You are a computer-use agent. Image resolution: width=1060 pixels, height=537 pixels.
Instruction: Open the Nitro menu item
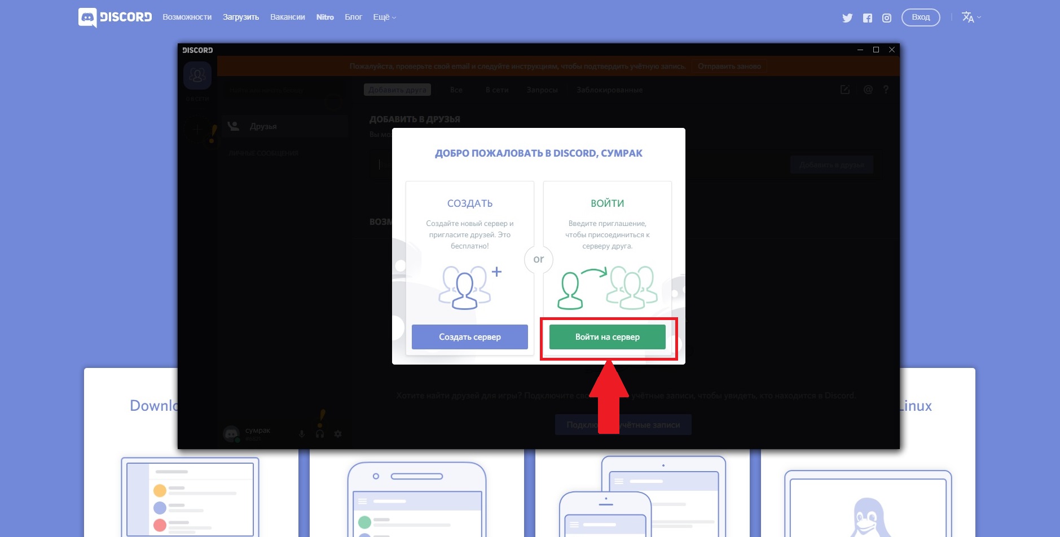tap(325, 17)
